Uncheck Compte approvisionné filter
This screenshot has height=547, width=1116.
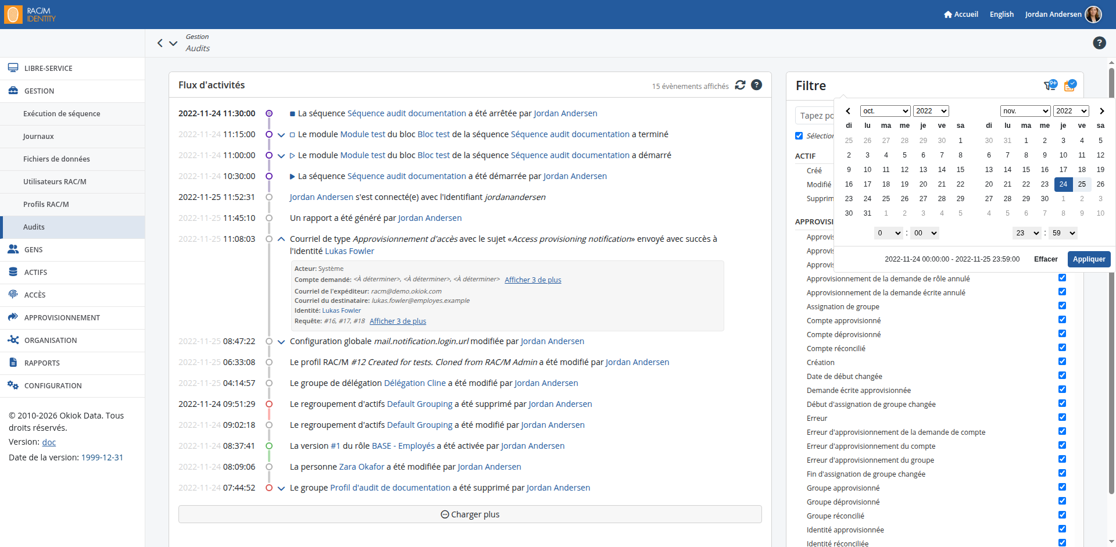click(x=1062, y=320)
